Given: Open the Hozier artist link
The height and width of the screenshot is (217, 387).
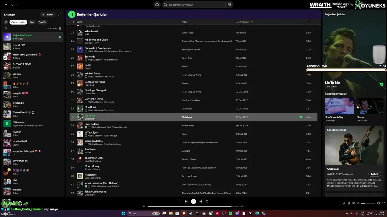Looking at the screenshot, I should (x=88, y=153).
